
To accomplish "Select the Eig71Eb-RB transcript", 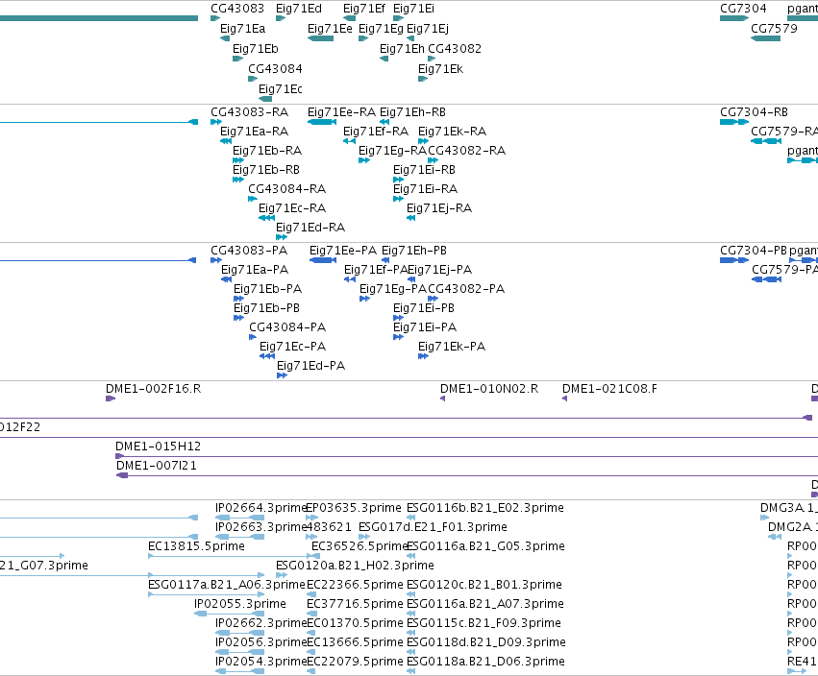I will click(238, 180).
